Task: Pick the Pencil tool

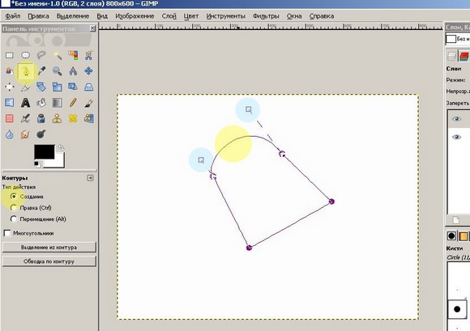Action: point(73,103)
